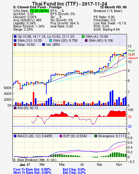Click the purple RSI (8) legend swatch
The width and height of the screenshot is (139, 174).
(15, 108)
